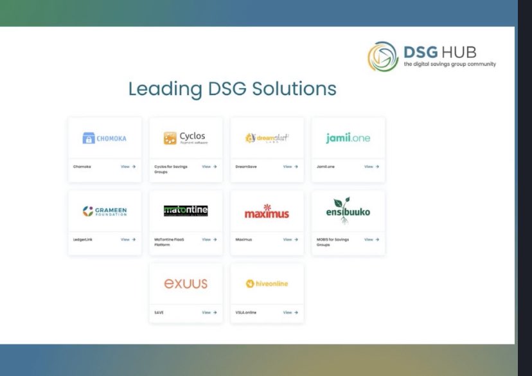Click the LedgerLink card title
Image resolution: width=532 pixels, height=376 pixels.
coord(82,240)
